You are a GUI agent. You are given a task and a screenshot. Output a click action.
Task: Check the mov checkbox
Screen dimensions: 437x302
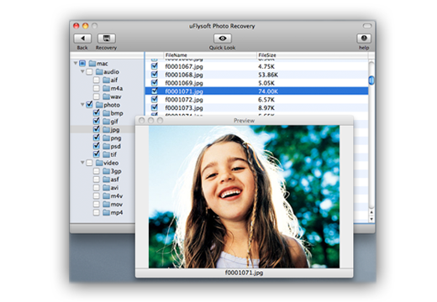(97, 204)
